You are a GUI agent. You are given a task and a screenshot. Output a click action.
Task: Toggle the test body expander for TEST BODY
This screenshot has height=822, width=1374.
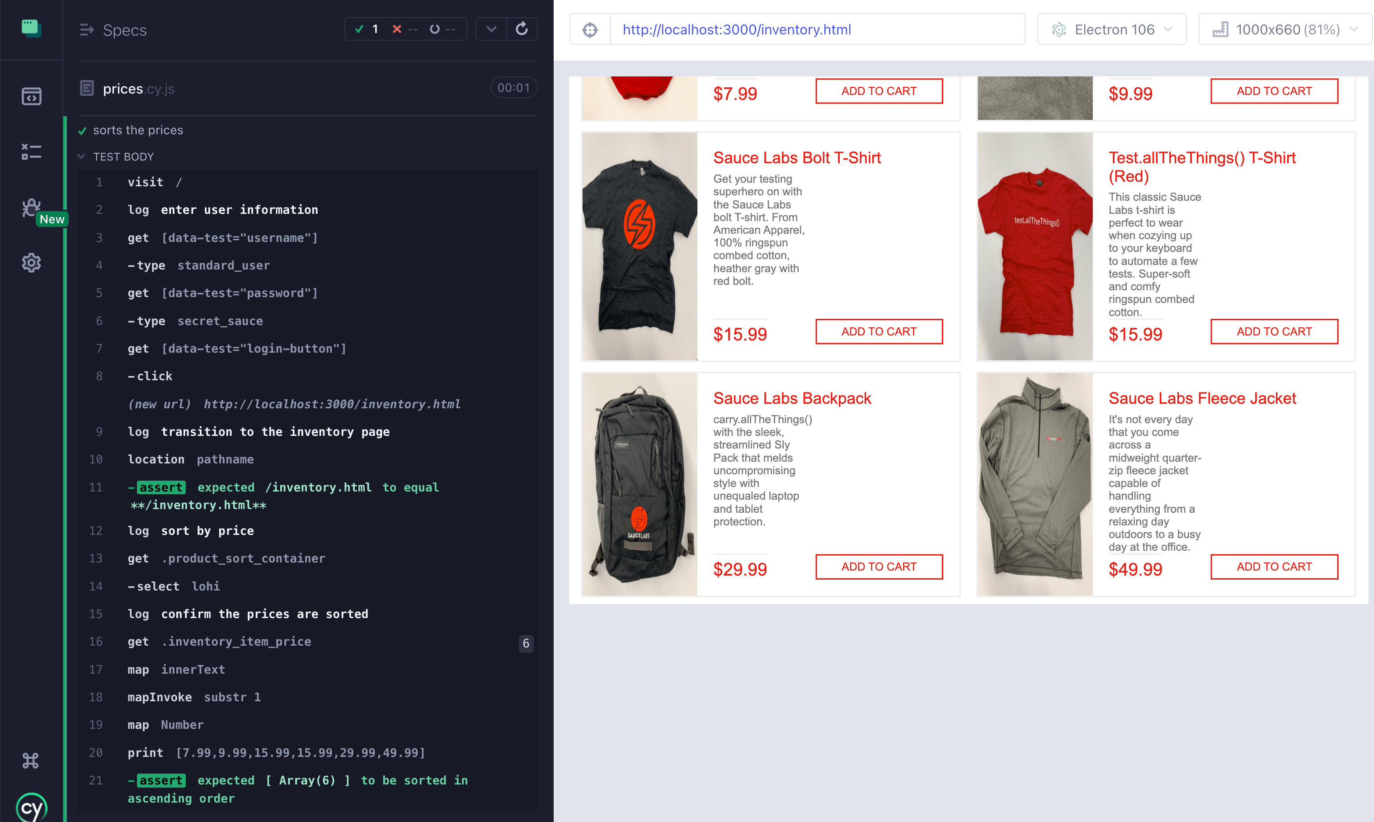[82, 156]
